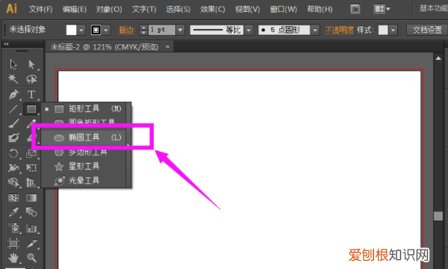This screenshot has width=448, height=269.
Task: Select the Eyedropper tool
Action: pyautogui.click(x=13, y=212)
